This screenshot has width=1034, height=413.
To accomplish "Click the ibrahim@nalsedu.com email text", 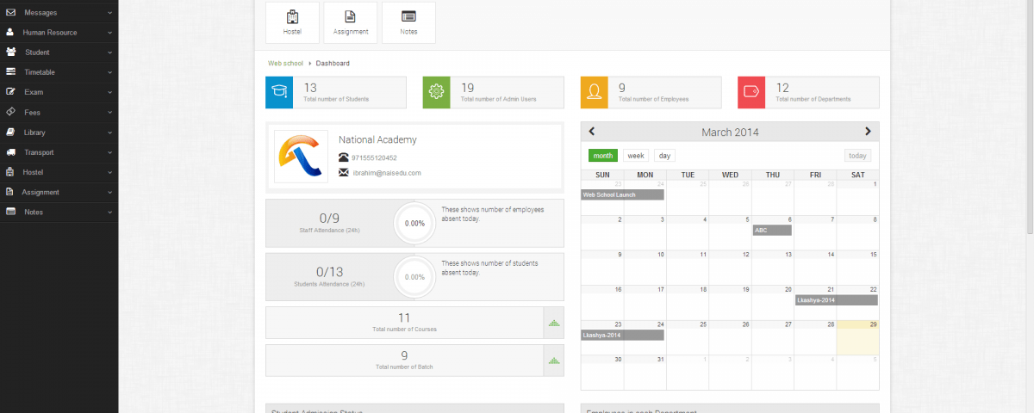I will [x=387, y=173].
